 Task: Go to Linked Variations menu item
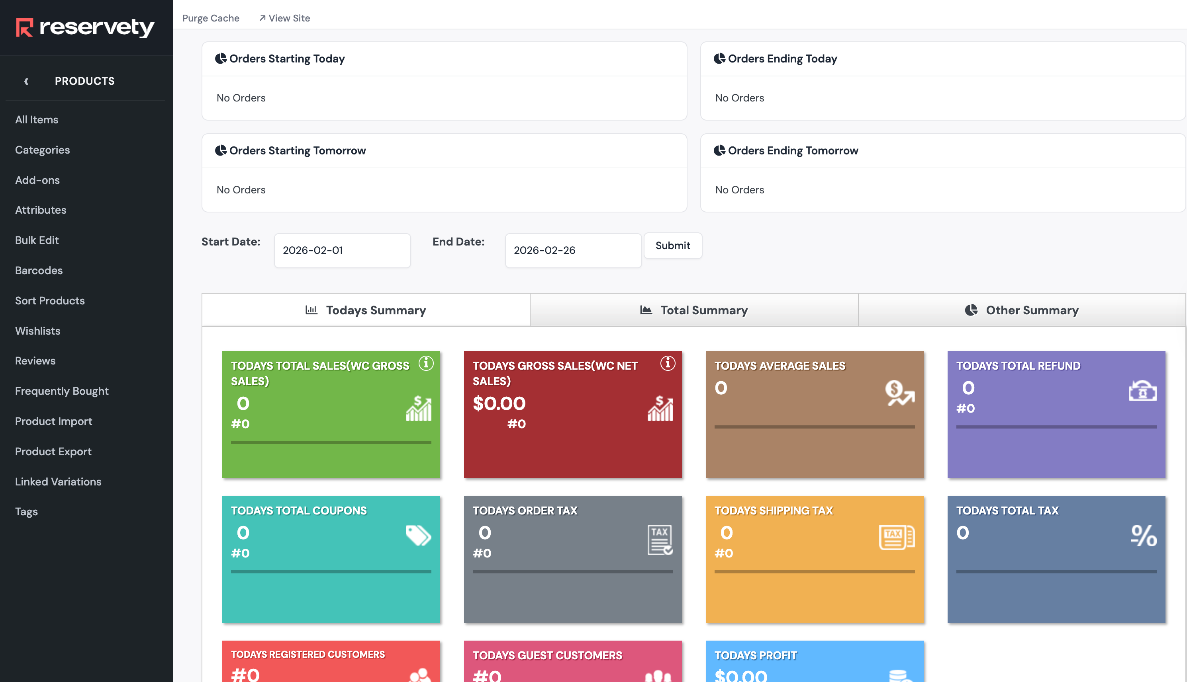(x=58, y=481)
